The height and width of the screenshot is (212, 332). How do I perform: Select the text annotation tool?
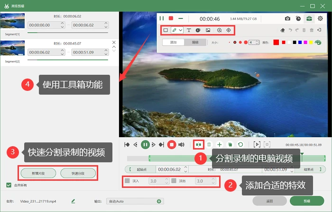(x=189, y=30)
